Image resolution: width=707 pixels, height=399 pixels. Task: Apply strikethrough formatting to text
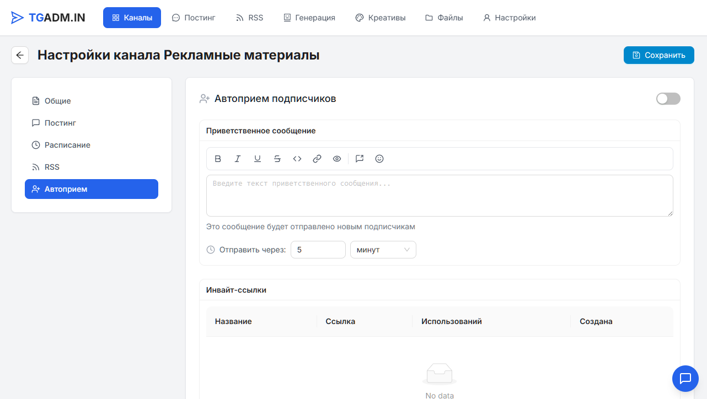click(x=277, y=159)
